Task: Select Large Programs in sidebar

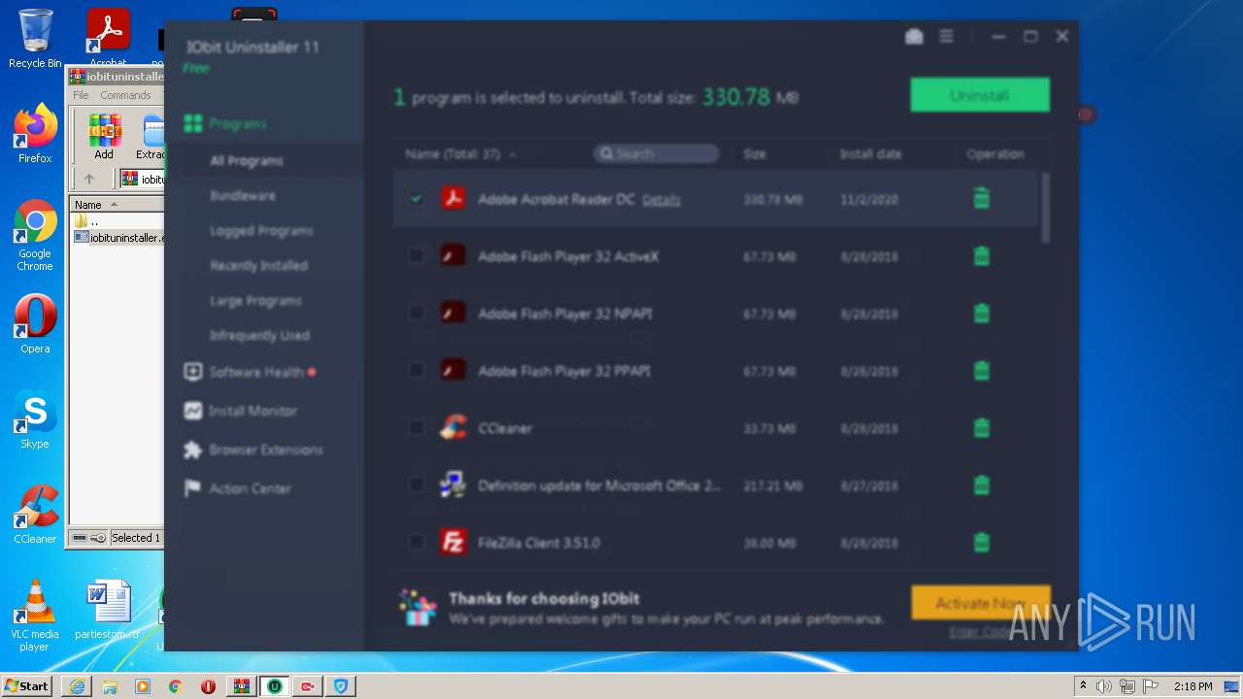Action: pyautogui.click(x=255, y=301)
